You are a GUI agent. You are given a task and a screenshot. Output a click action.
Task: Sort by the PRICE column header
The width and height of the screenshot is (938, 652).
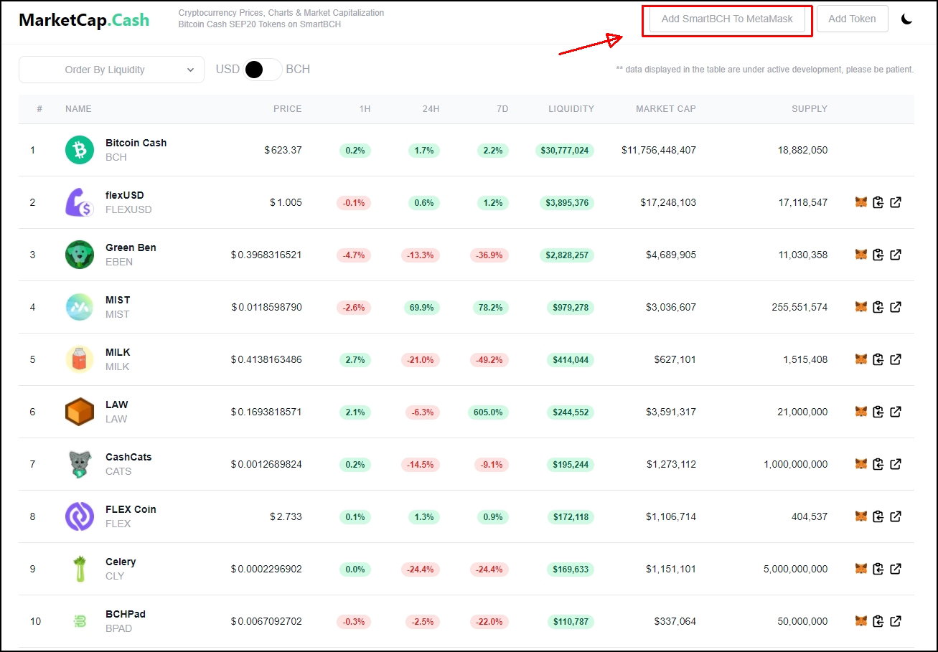pos(288,109)
